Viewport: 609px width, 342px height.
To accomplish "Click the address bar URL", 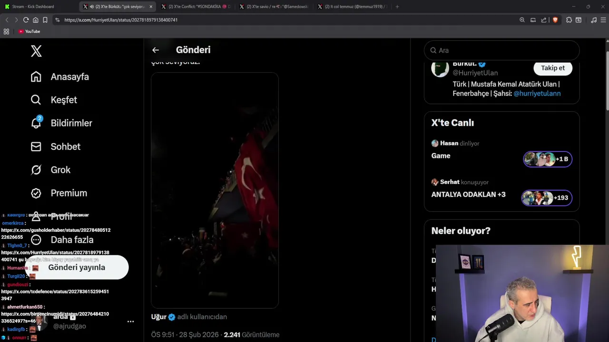I will [x=121, y=20].
